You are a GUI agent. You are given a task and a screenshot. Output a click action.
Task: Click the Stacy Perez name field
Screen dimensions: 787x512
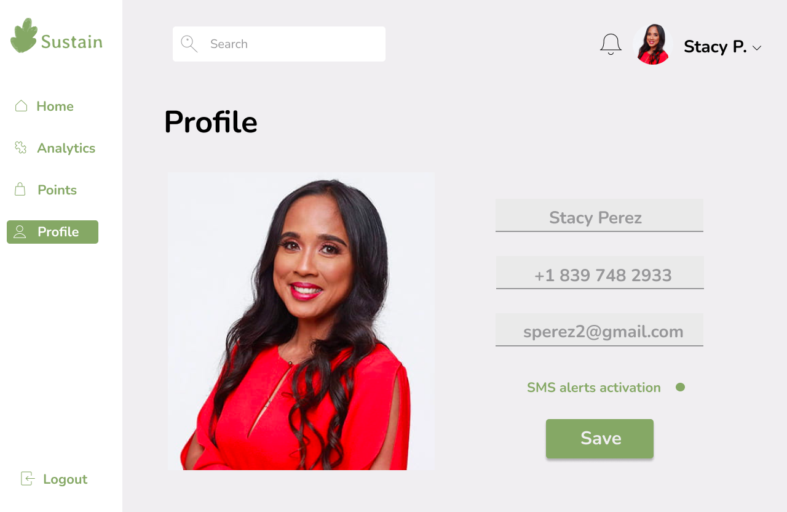(599, 215)
